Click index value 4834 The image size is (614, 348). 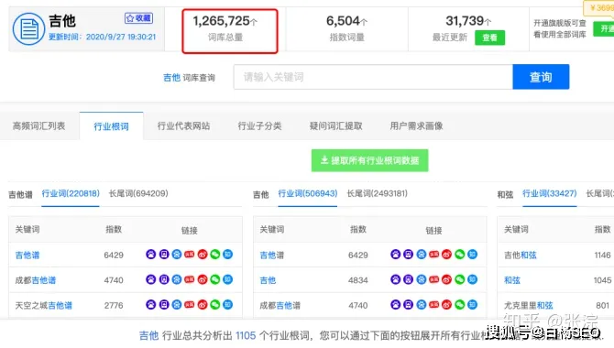point(358,280)
